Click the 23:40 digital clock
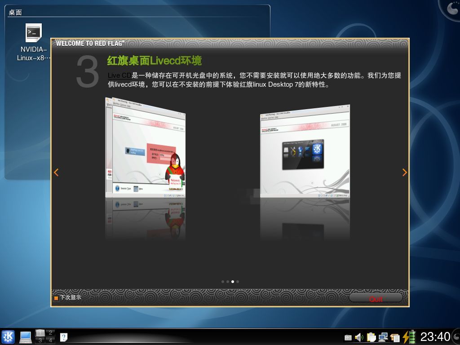Viewport: 460px width, 345px height. [x=435, y=337]
